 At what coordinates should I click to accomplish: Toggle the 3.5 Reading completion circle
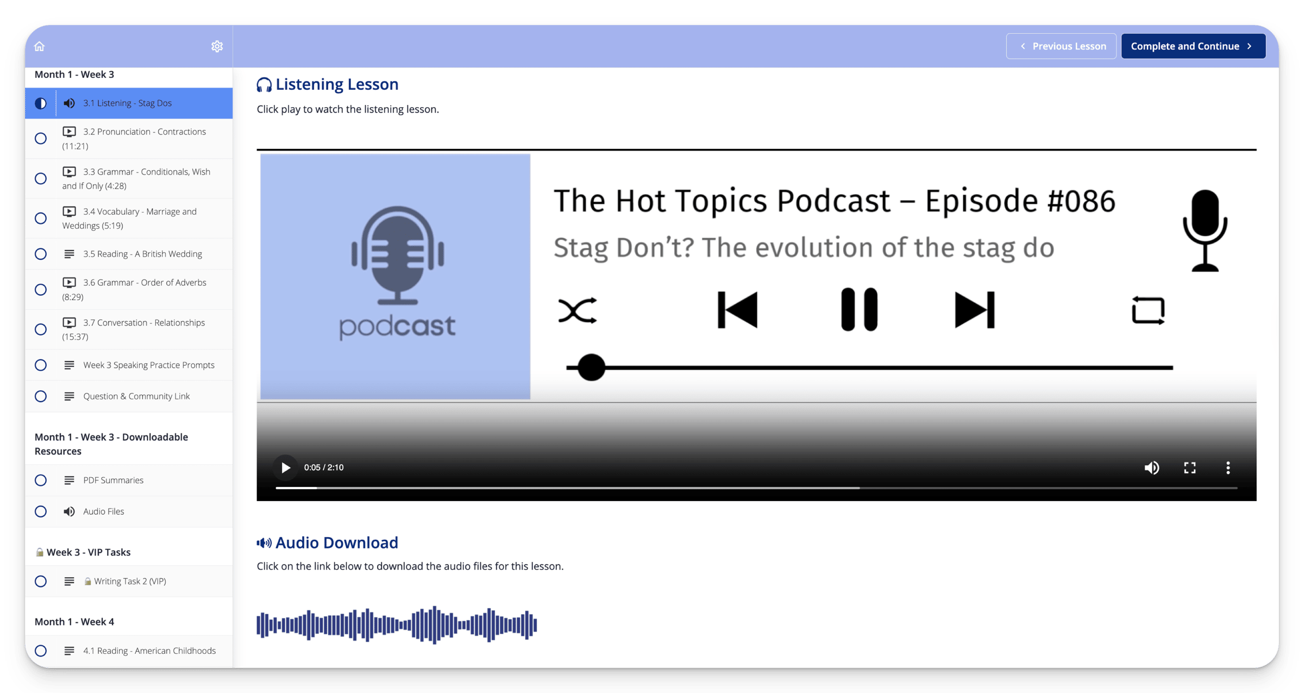tap(41, 254)
